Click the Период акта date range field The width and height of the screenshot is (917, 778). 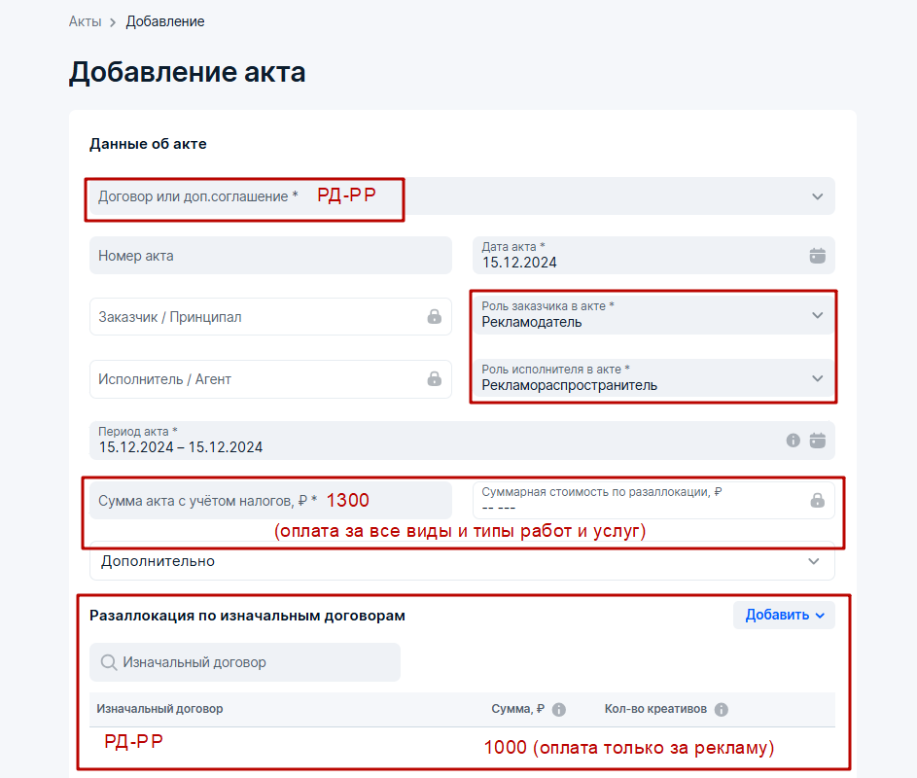click(428, 441)
